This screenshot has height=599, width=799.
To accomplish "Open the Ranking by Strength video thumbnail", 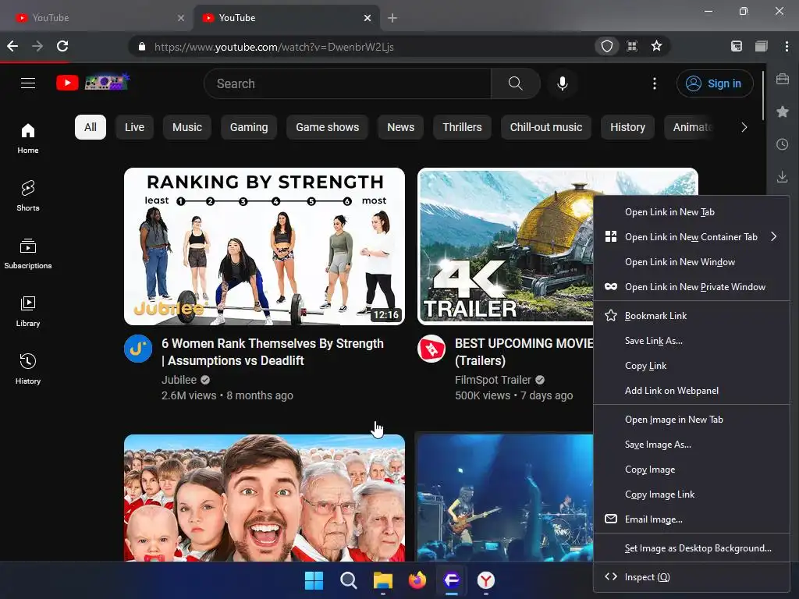I will [x=265, y=246].
